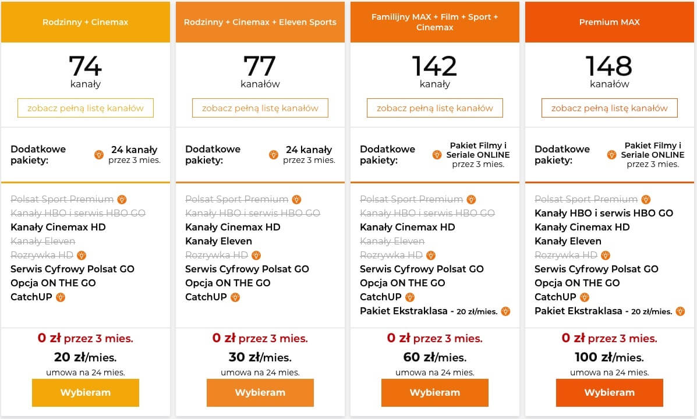The width and height of the screenshot is (697, 419).
Task: Click info bulb beside Rozrywka HD in Premium MAX
Action: tap(606, 255)
